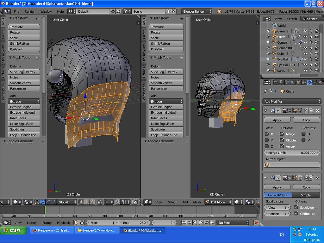Open the Add Modifier dropdown
The width and height of the screenshot is (324, 243).
tap(291, 101)
